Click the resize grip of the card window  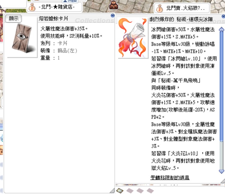tap(112, 191)
